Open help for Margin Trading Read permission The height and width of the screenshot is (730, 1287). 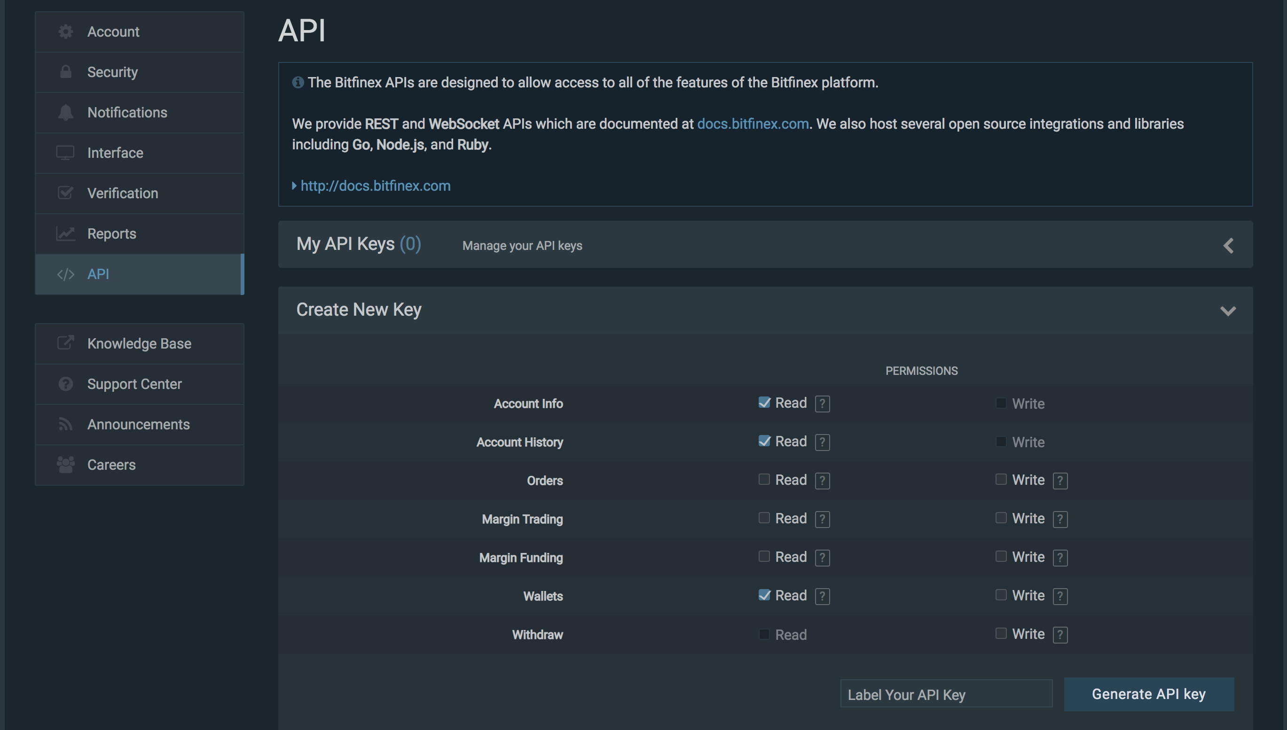point(822,520)
